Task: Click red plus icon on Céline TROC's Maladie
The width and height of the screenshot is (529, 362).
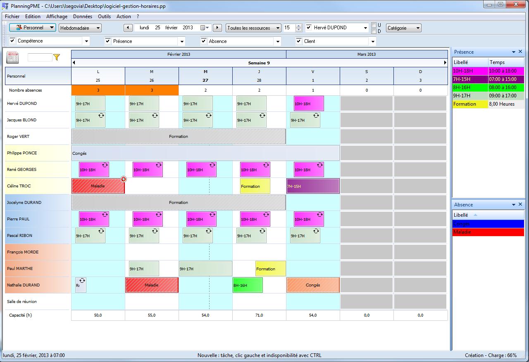Action: click(124, 179)
